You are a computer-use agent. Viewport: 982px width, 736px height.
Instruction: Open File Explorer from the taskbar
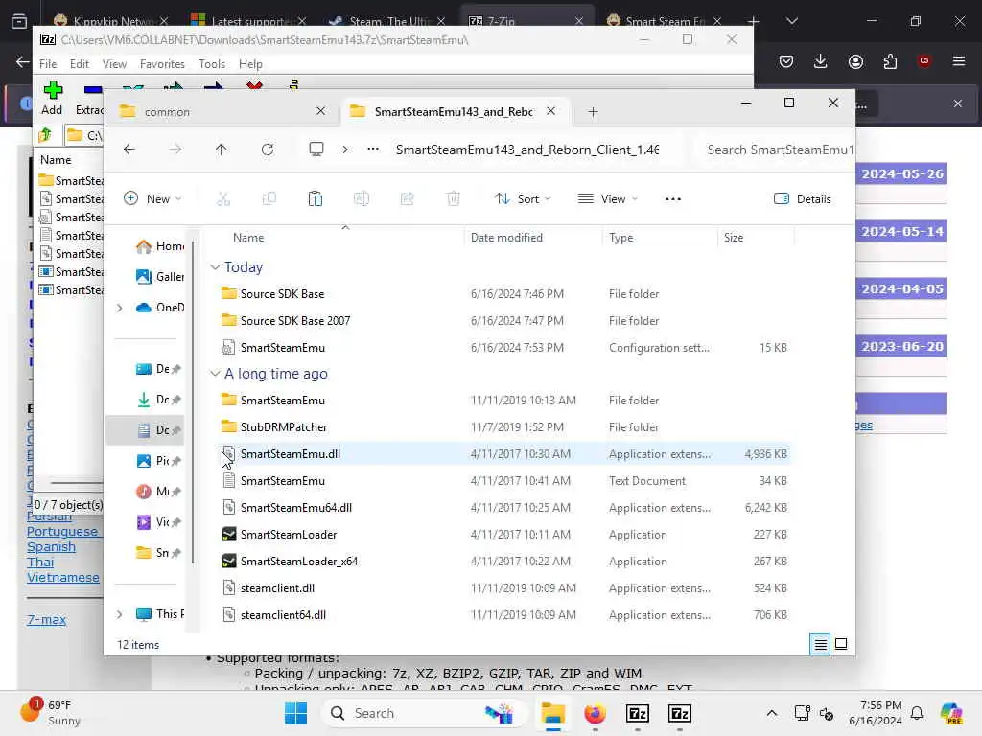click(x=553, y=713)
